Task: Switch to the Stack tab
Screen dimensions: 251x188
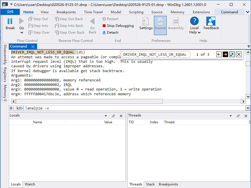Action: [x=150, y=184]
